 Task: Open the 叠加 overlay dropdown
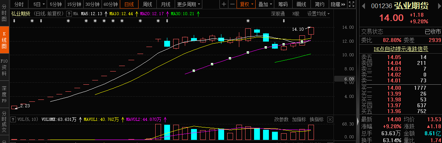(265, 4)
